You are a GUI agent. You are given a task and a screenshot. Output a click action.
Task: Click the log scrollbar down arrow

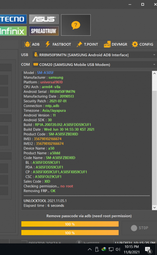coord(154,208)
